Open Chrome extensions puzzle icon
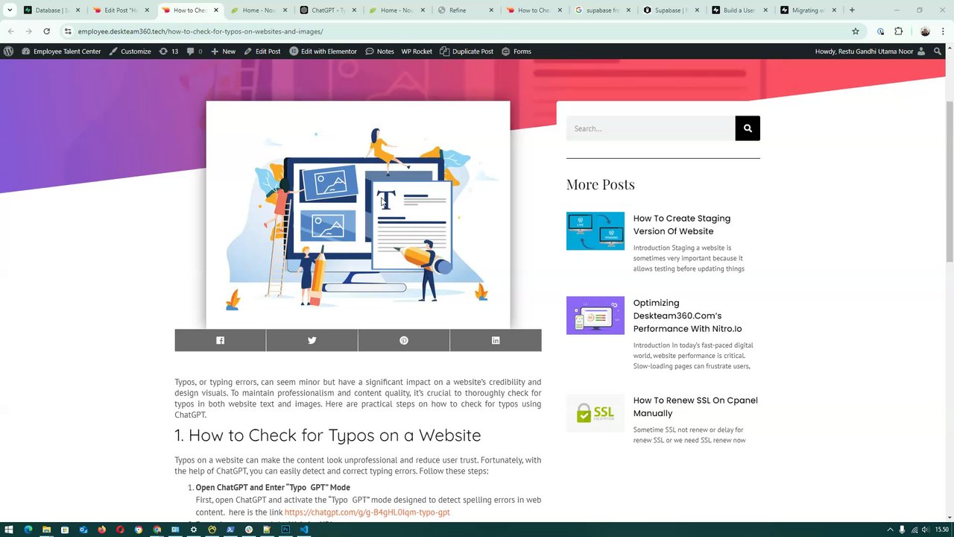Viewport: 954px width, 537px height. 898,31
